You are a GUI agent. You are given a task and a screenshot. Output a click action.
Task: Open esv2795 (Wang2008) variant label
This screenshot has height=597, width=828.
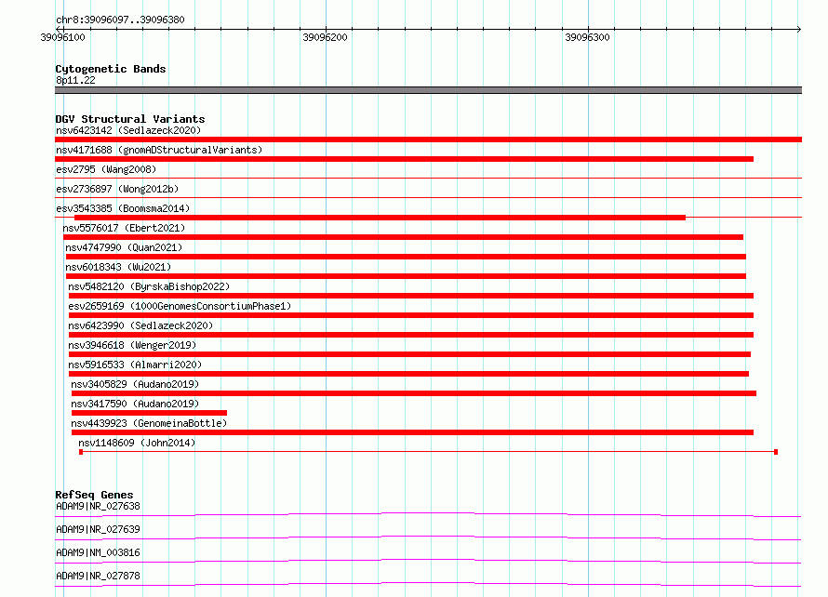coord(106,169)
